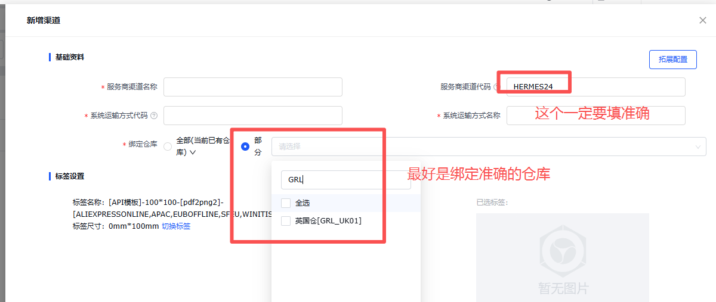
Task: Click the 拓展配置 button
Action: point(672,60)
